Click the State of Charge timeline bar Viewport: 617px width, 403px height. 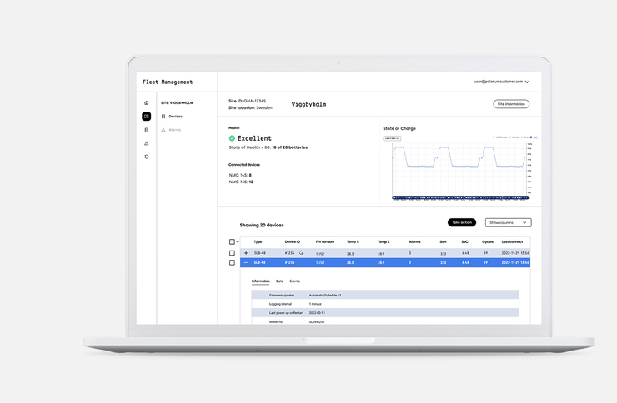pyautogui.click(x=460, y=198)
